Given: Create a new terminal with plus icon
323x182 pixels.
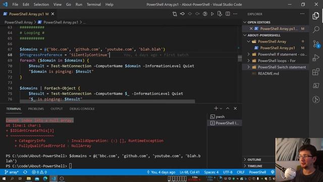Looking at the screenshot, I should click(x=216, y=108).
